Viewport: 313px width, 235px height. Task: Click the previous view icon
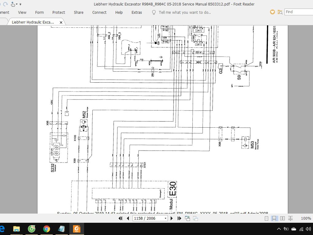(187, 218)
